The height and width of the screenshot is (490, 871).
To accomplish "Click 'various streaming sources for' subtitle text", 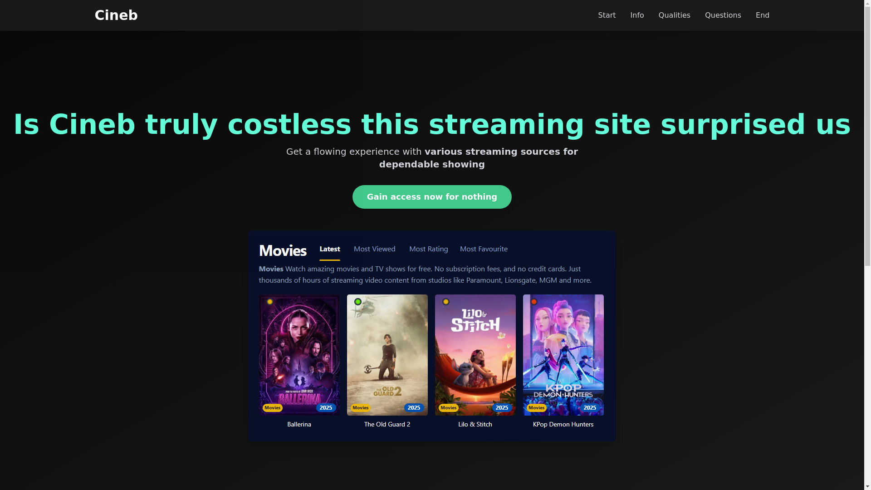I will pyautogui.click(x=501, y=152).
